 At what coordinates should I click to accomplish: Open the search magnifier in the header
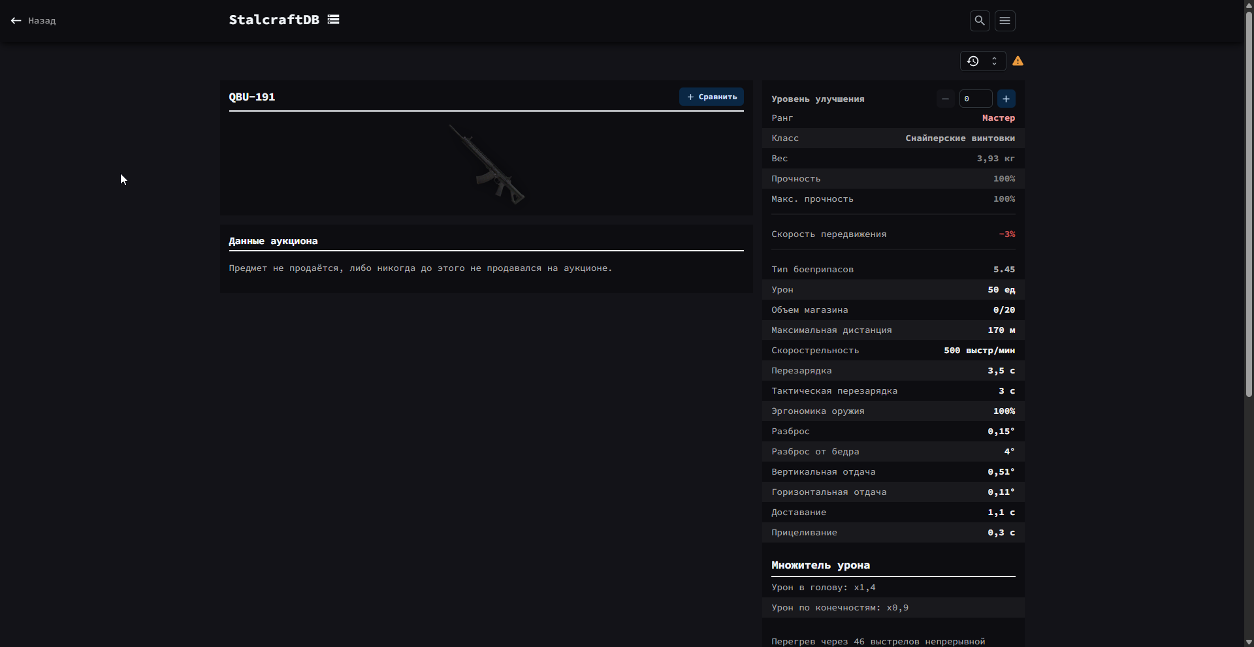979,21
